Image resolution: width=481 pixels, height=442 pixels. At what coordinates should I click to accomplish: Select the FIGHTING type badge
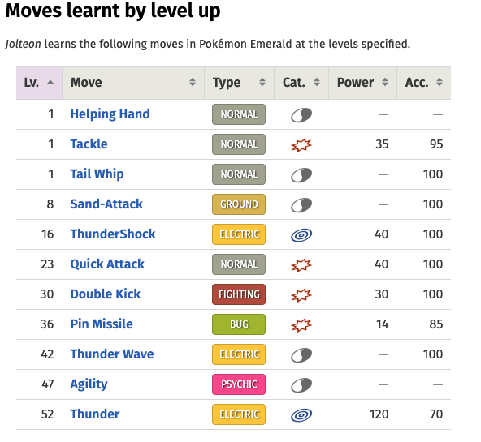239,294
